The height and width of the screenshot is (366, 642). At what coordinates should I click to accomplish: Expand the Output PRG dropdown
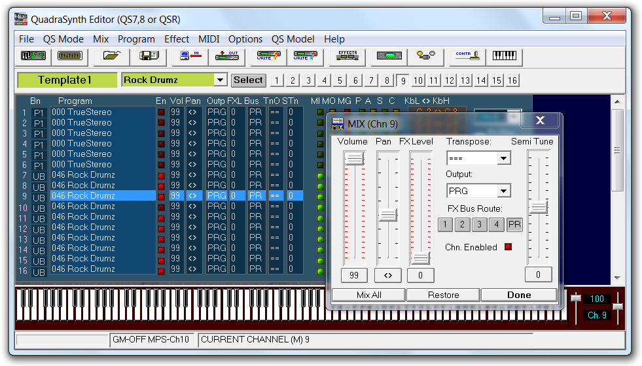pos(503,191)
